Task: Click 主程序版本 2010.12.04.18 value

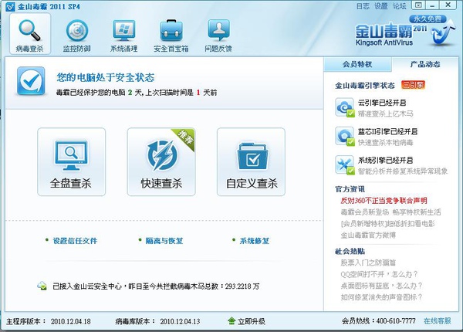Action: 70,321
